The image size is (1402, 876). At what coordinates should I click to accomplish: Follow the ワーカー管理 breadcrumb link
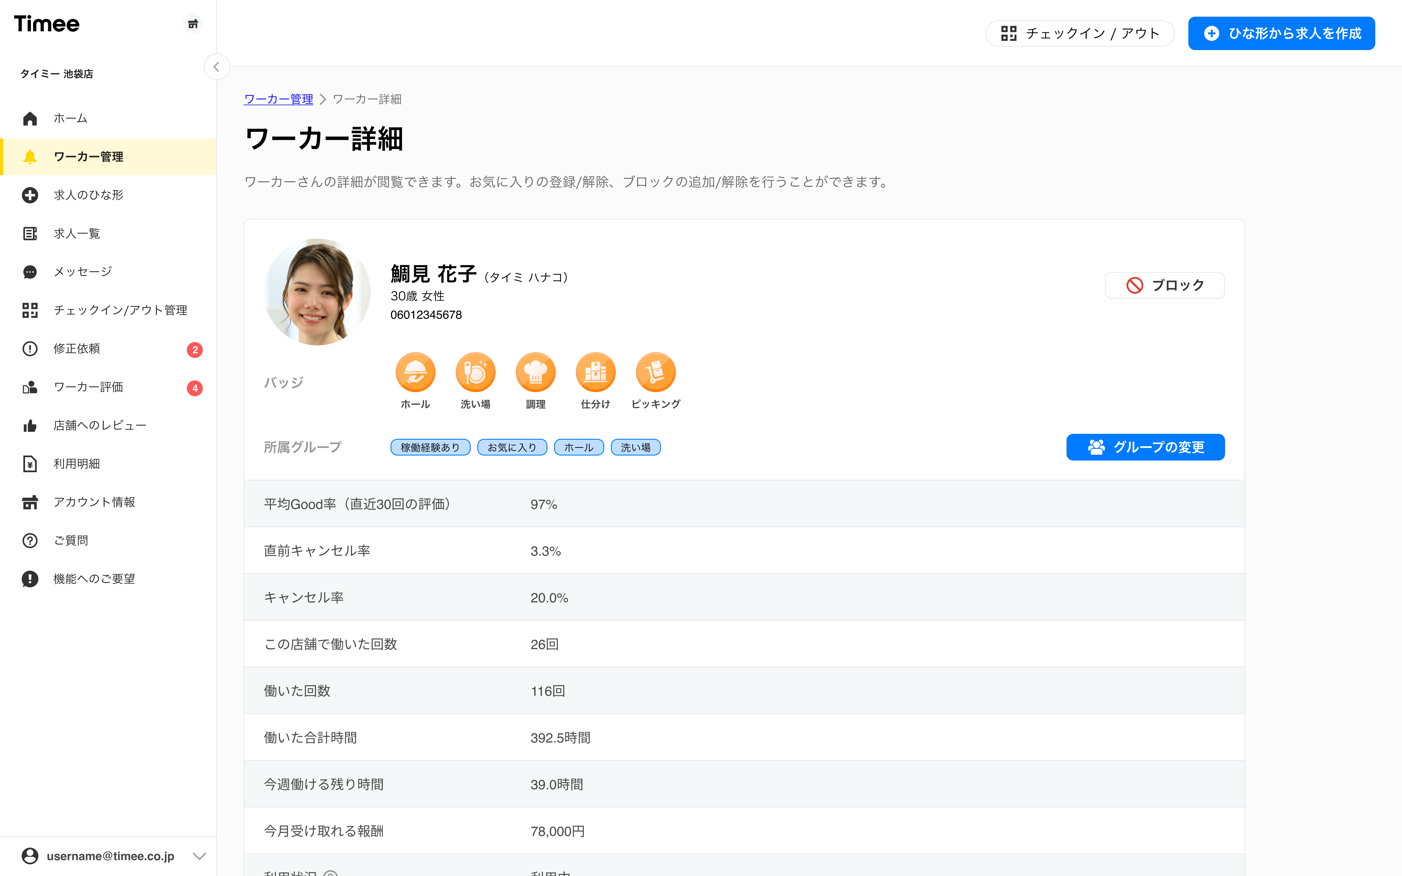[279, 99]
